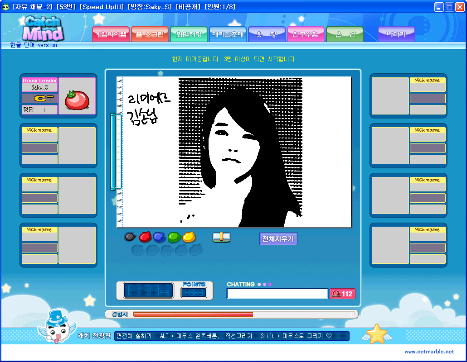Switch to 풀 스크린 mode

pos(150,34)
